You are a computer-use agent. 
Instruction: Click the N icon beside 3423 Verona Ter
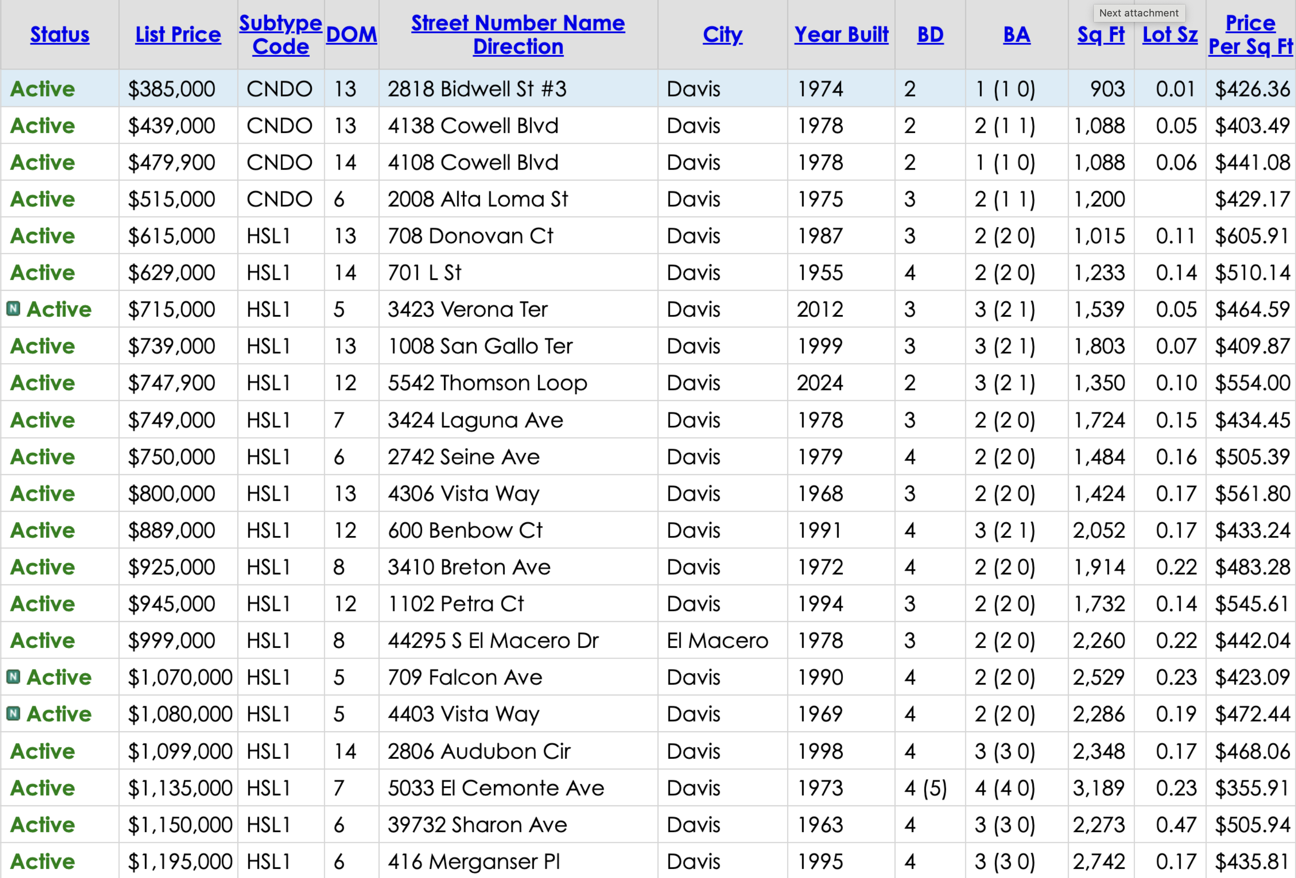point(13,309)
